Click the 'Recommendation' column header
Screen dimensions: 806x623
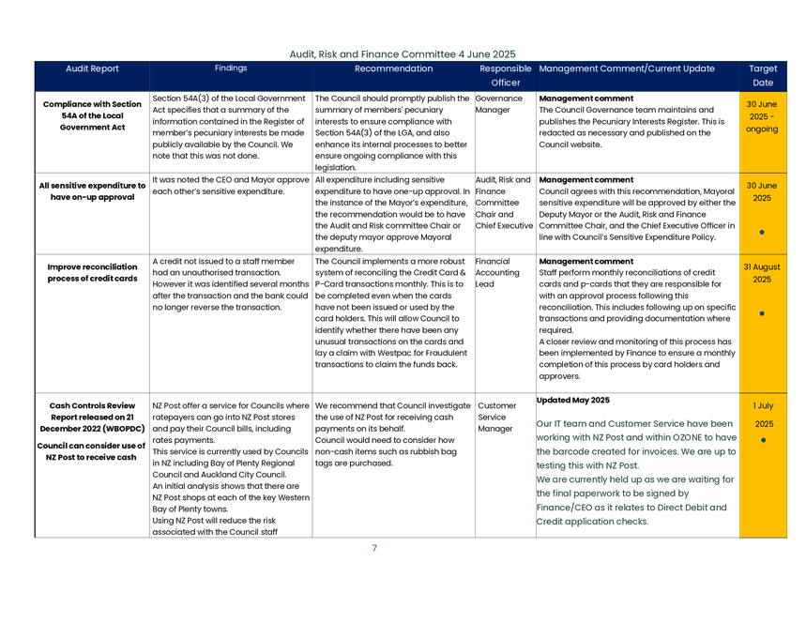click(x=393, y=68)
